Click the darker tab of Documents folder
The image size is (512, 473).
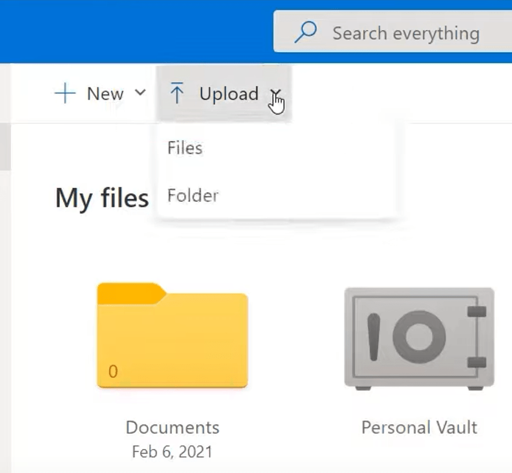coord(132,293)
